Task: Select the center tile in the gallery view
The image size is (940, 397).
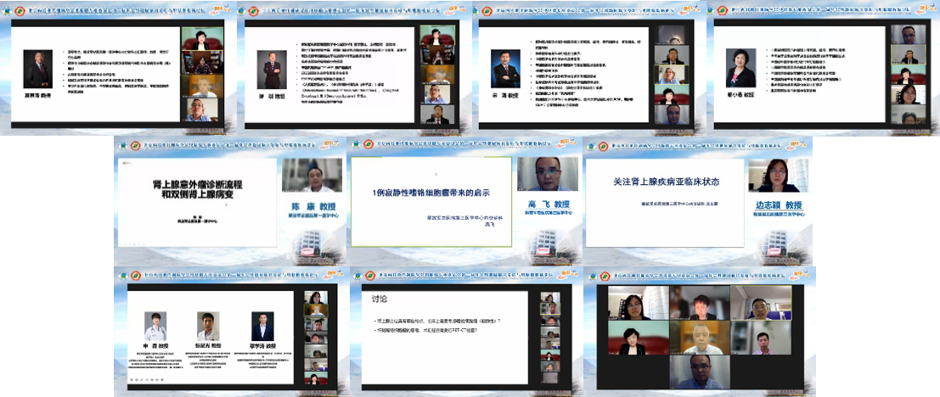Action: click(699, 338)
